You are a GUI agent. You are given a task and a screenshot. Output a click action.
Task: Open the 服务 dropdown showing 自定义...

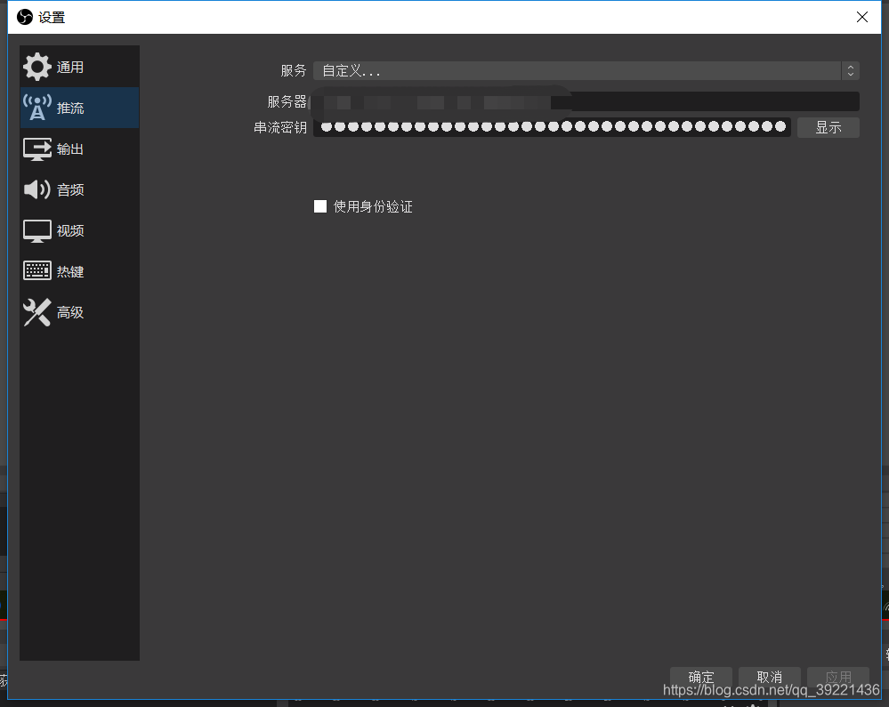[x=586, y=71]
